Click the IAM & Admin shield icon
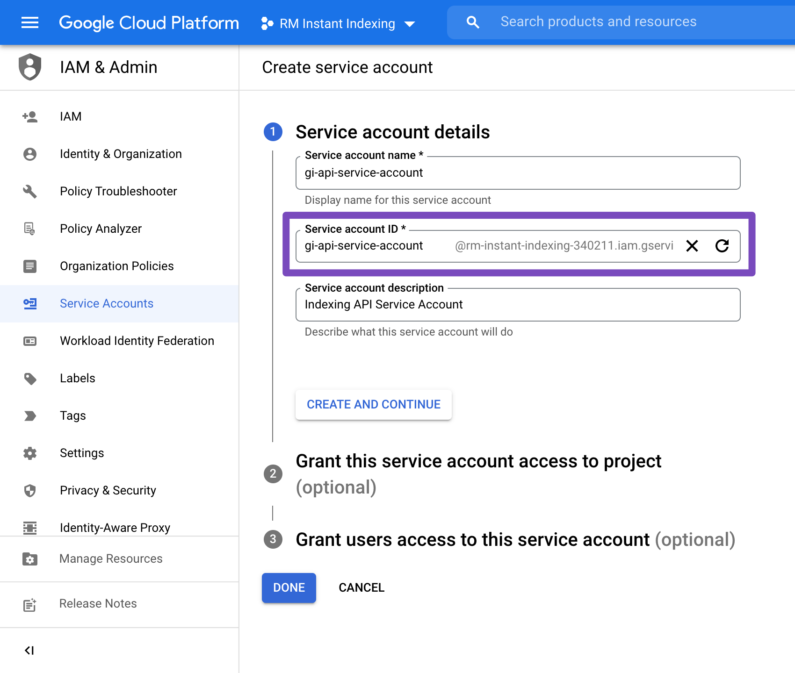 [x=30, y=67]
